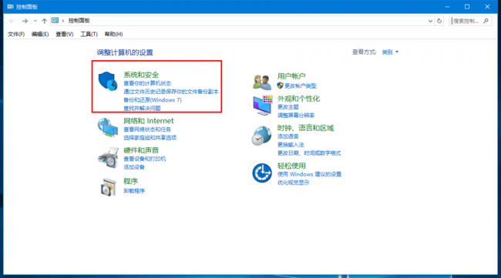This screenshot has width=501, height=278.
Task: Click the back navigation arrow
Action: (x=12, y=21)
